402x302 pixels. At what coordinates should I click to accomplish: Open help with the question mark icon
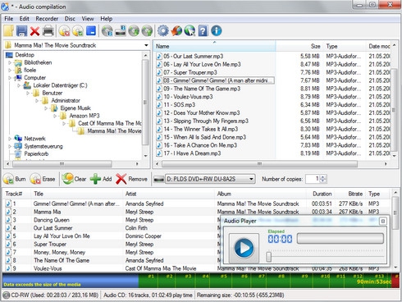pos(203,30)
